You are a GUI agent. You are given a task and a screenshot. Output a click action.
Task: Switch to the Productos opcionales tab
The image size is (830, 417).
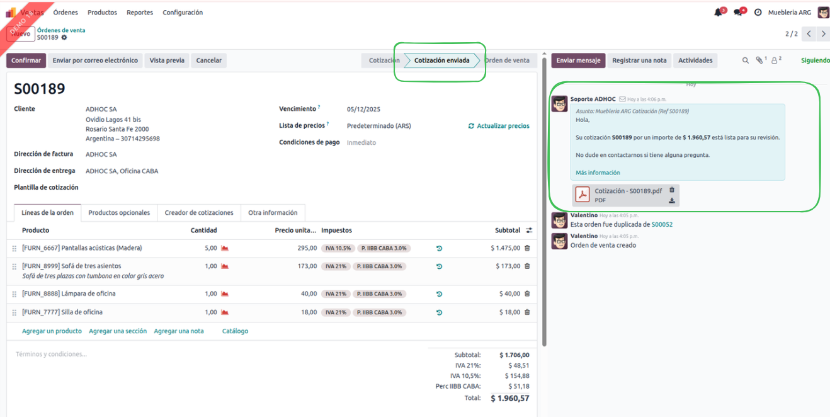(119, 213)
